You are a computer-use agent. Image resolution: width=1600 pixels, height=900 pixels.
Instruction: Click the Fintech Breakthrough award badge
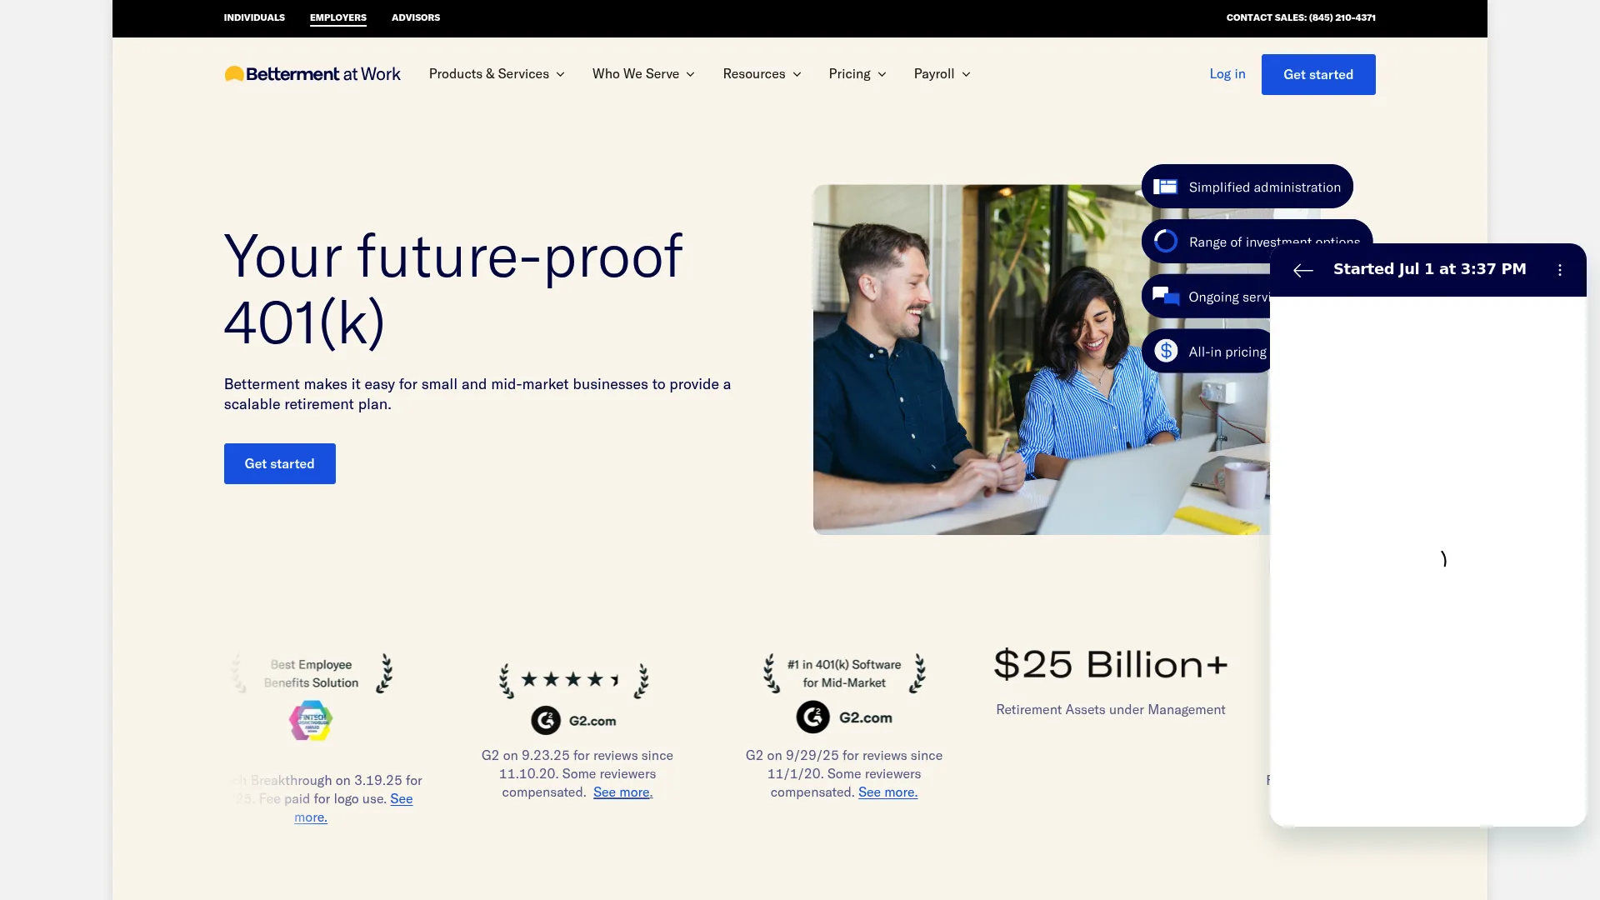311,721
